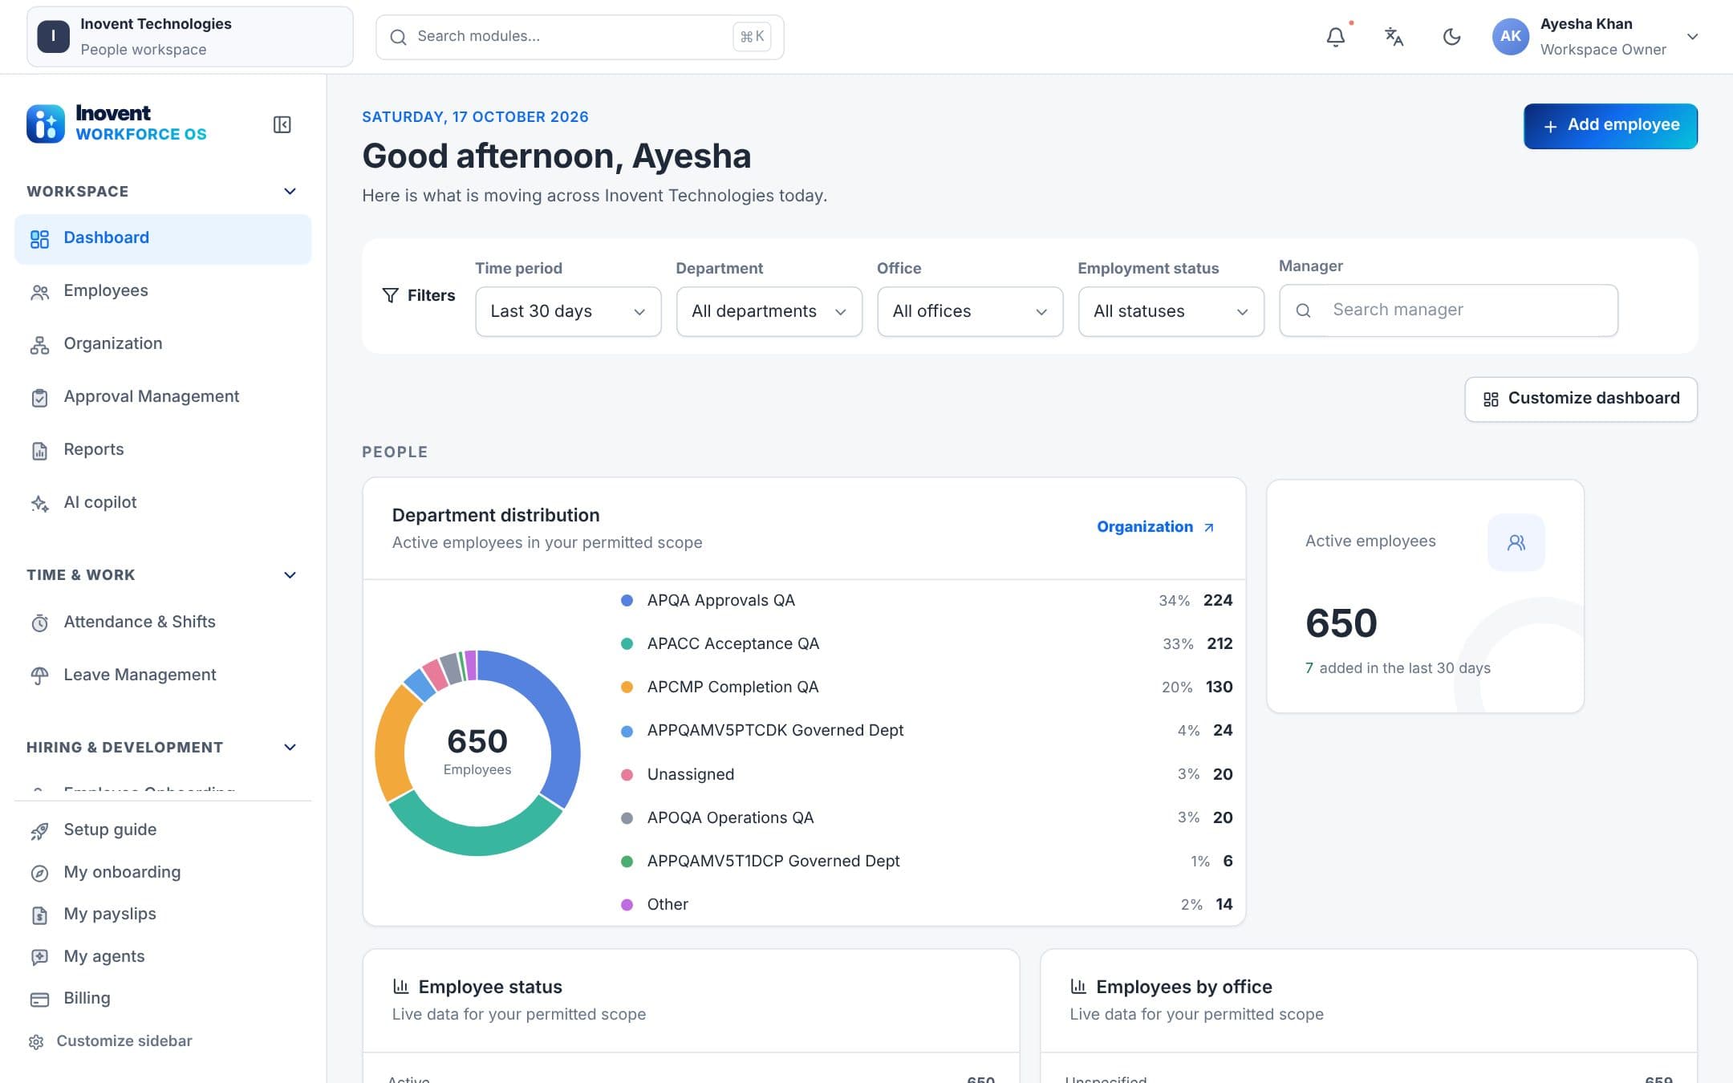The height and width of the screenshot is (1083, 1733).
Task: Open the All offices dropdown
Action: pyautogui.click(x=970, y=311)
